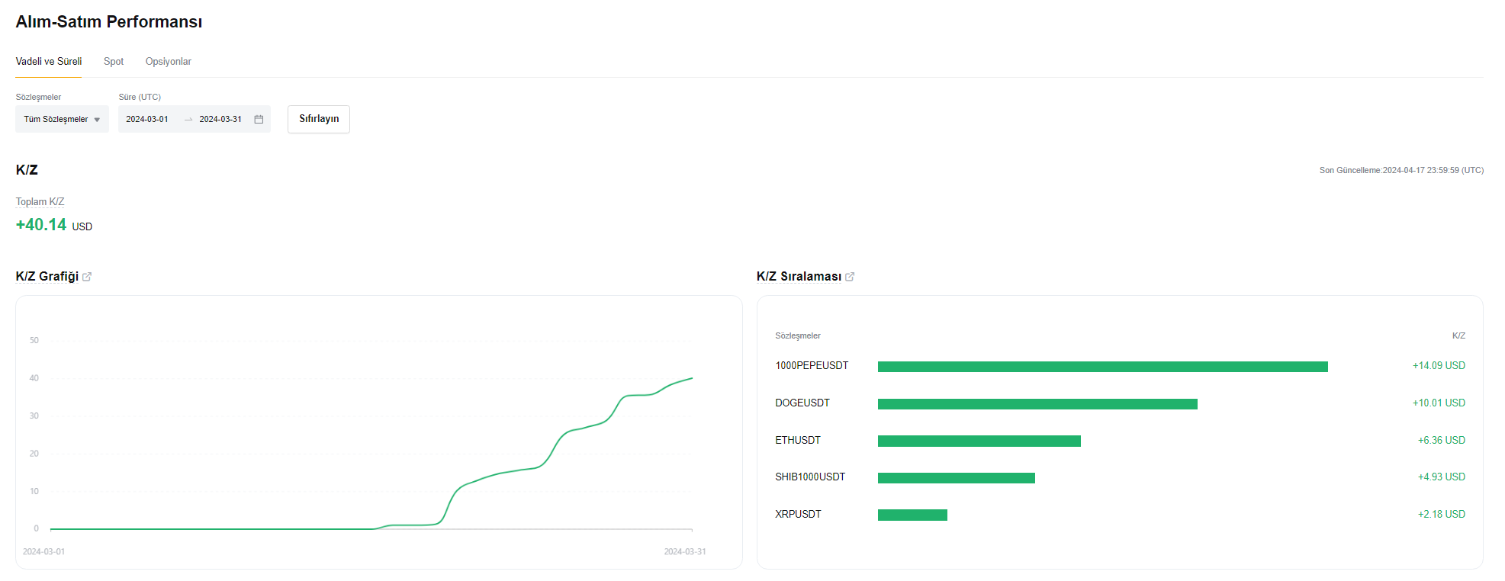Viewport: 1505px width, 581px height.
Task: Expand the Tüm Sözleşmeler dropdown
Action: click(62, 119)
